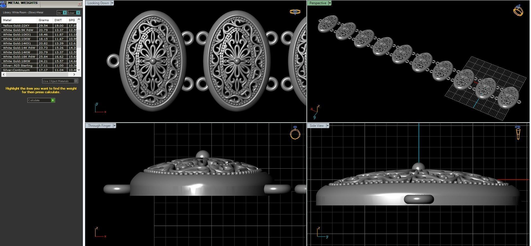Select the White Gold:14KX1 row

tap(39, 43)
